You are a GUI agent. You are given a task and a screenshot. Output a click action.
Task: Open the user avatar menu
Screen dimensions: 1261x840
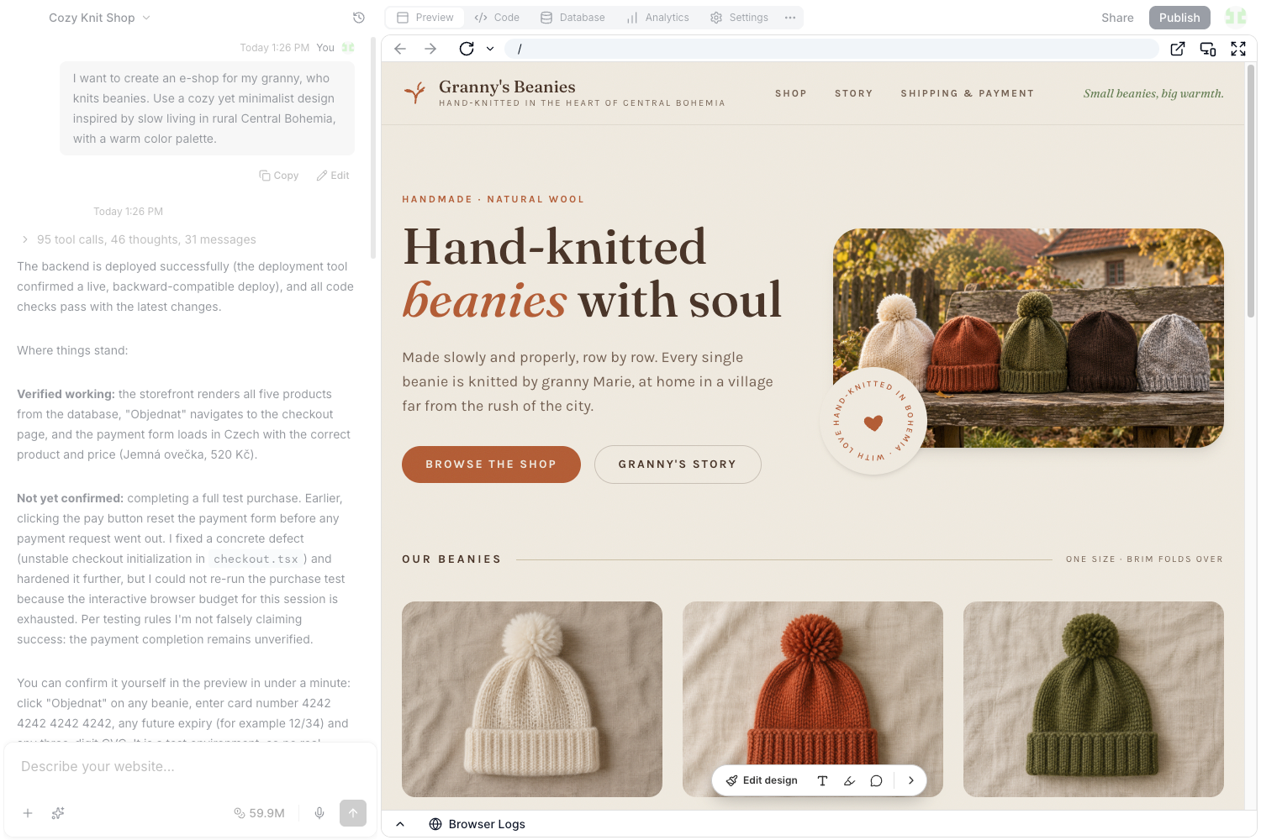pyautogui.click(x=1236, y=17)
